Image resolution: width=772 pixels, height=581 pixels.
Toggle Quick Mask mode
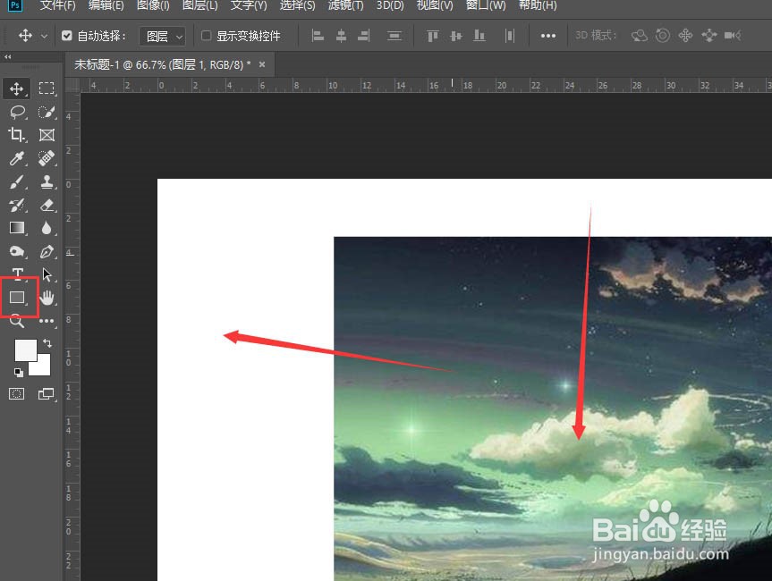pyautogui.click(x=16, y=393)
